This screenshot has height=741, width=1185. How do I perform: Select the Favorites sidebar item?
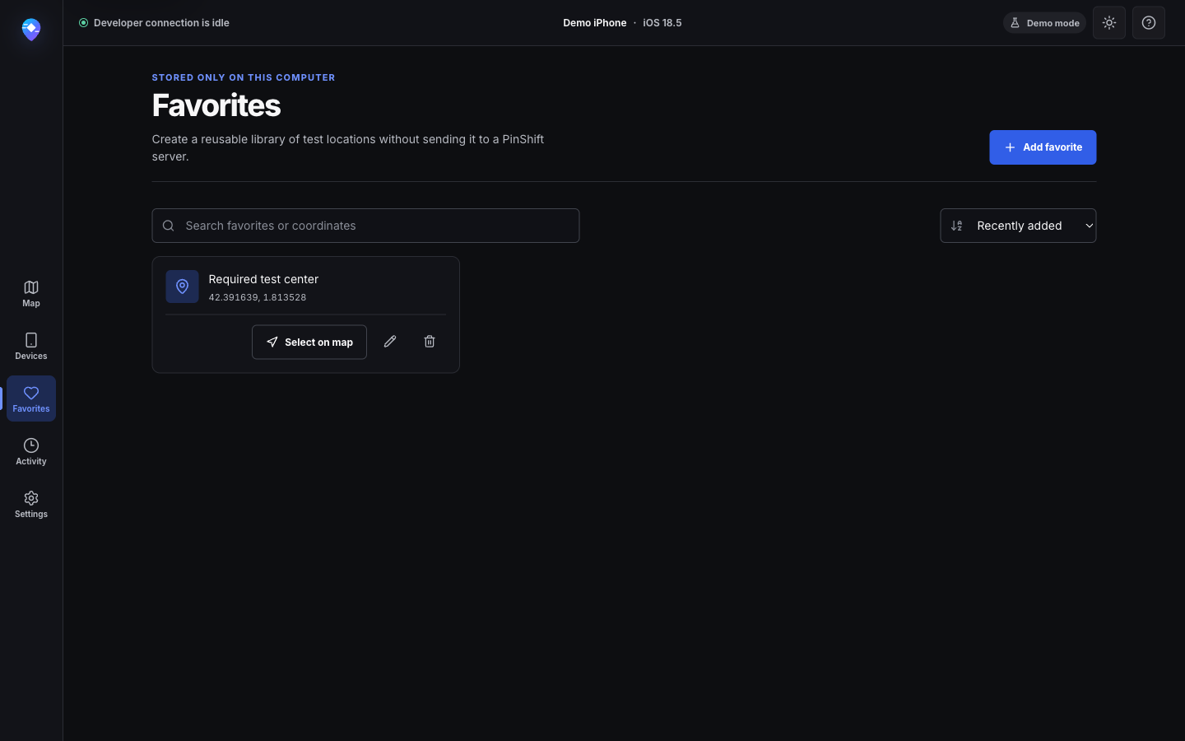(x=31, y=398)
